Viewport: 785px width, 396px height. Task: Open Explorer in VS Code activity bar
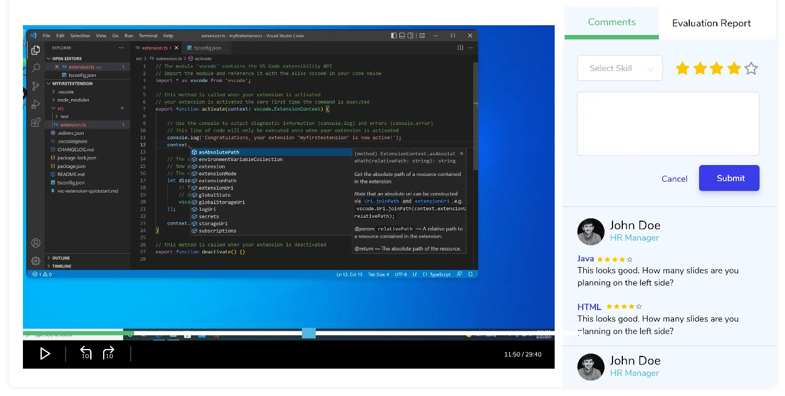(36, 50)
